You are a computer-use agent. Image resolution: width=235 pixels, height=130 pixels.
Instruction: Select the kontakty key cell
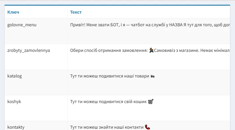(x=36, y=125)
